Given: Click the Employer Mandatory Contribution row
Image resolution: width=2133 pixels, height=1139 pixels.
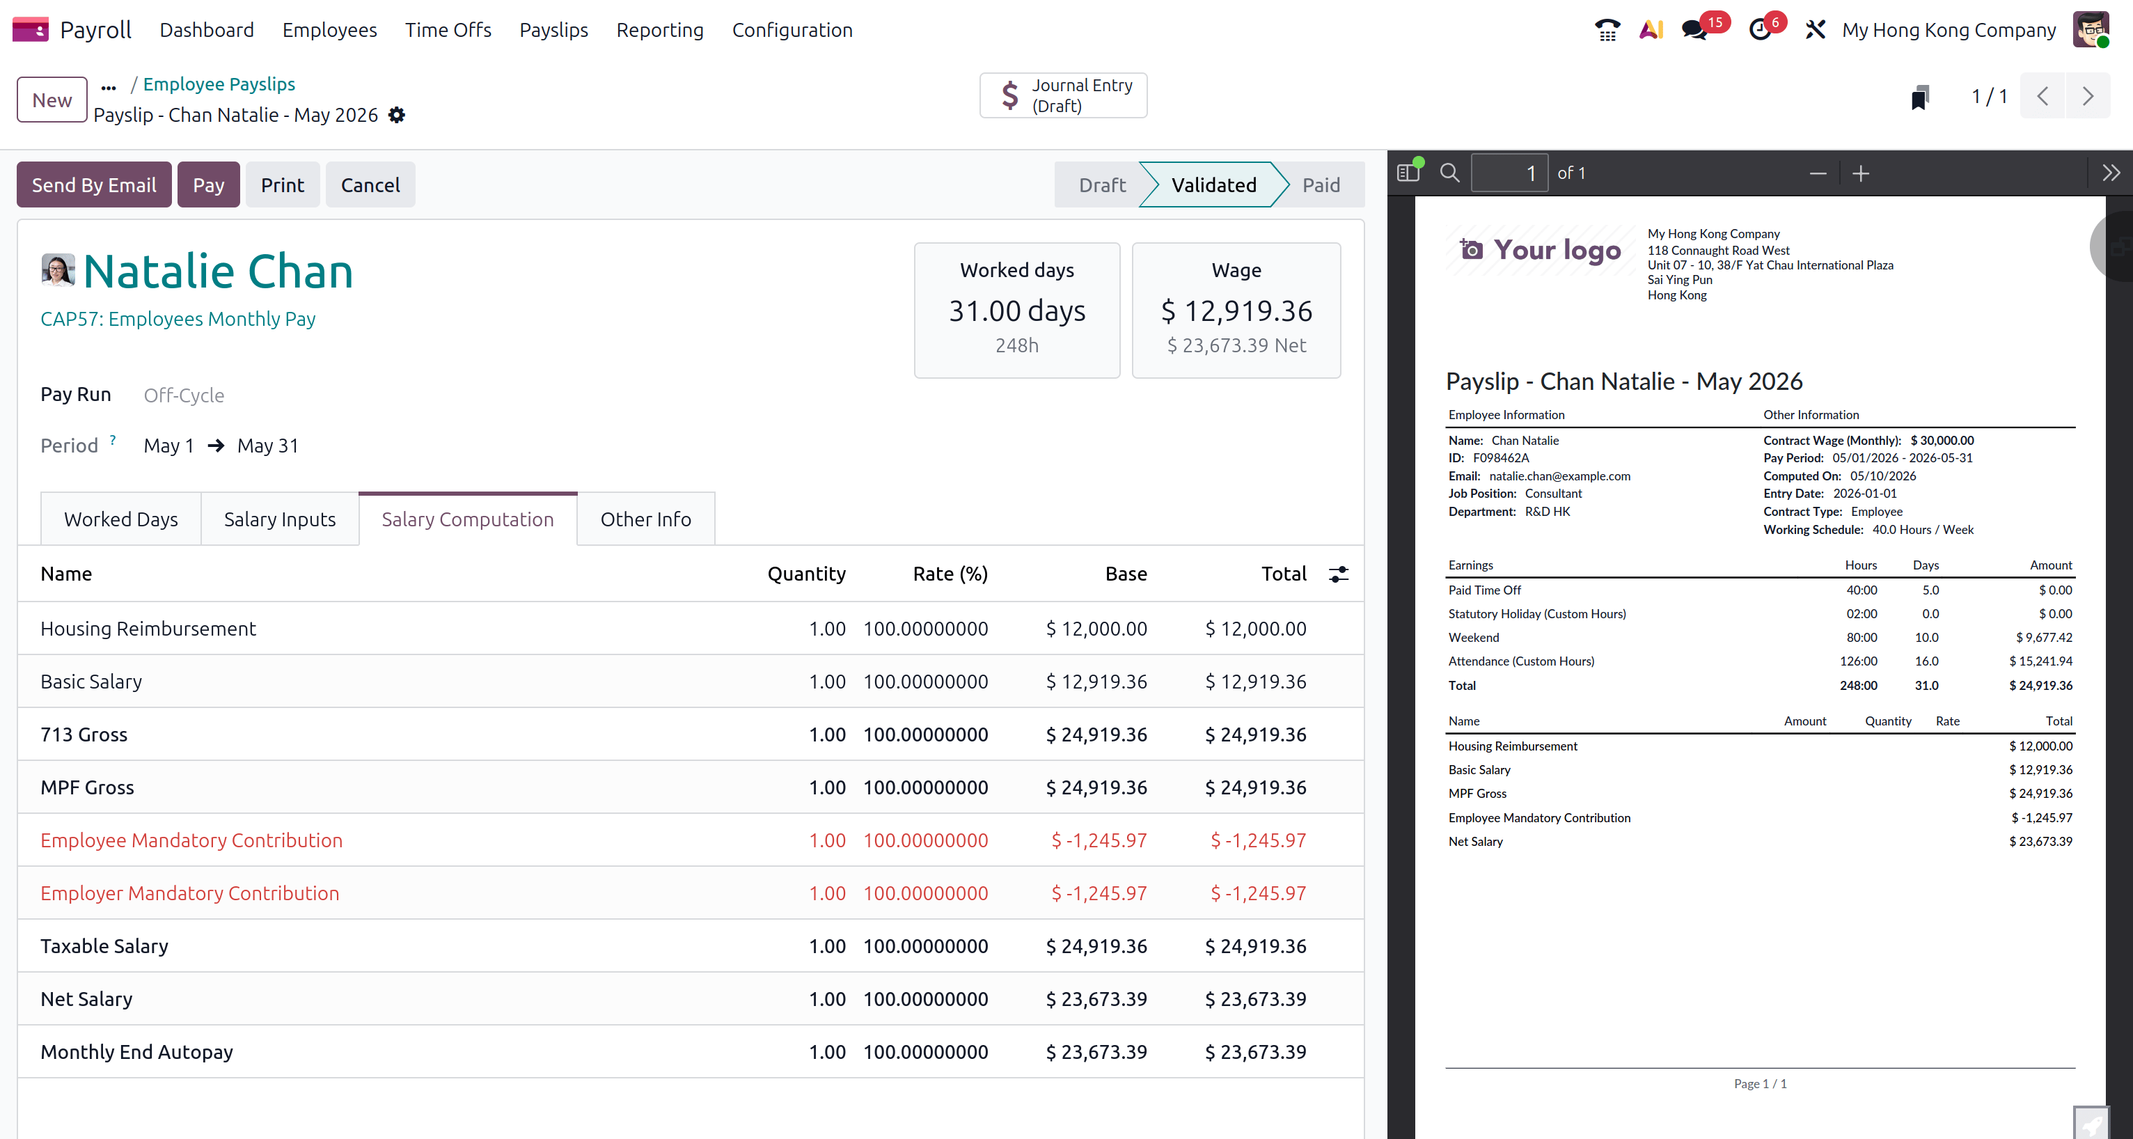Looking at the screenshot, I should (x=691, y=893).
